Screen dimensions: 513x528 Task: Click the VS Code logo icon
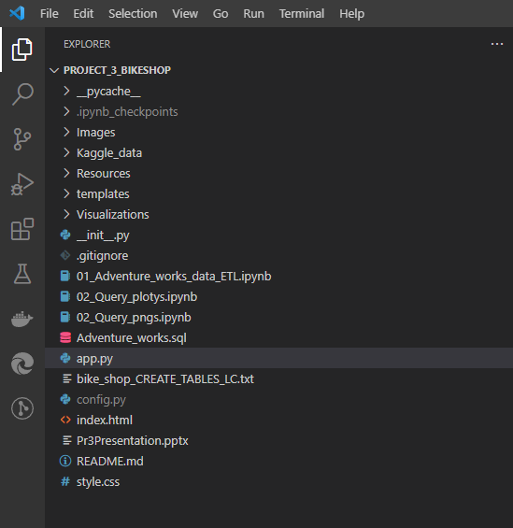[17, 13]
